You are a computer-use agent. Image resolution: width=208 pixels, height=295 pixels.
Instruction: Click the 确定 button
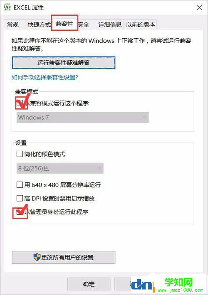(89, 284)
